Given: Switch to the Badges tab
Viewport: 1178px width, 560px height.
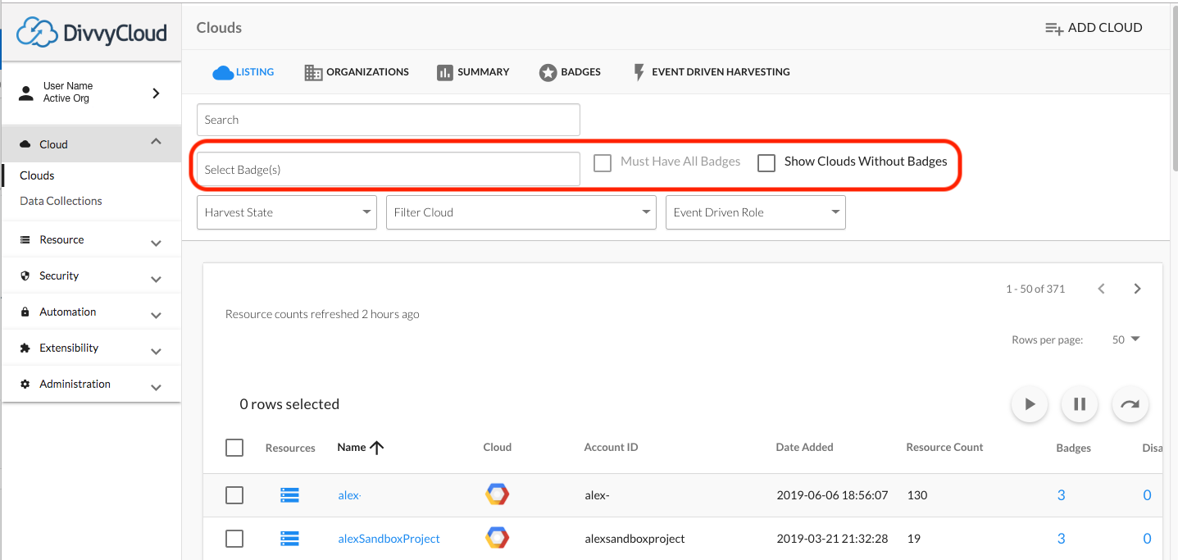Looking at the screenshot, I should [570, 72].
